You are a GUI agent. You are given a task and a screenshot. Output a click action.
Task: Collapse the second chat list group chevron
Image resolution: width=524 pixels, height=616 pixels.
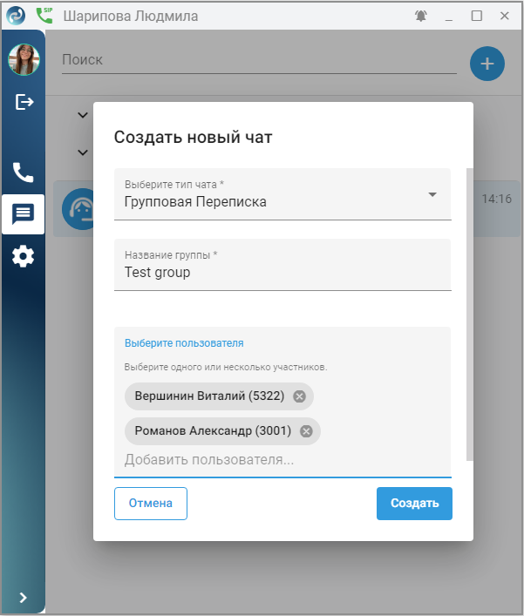click(83, 152)
